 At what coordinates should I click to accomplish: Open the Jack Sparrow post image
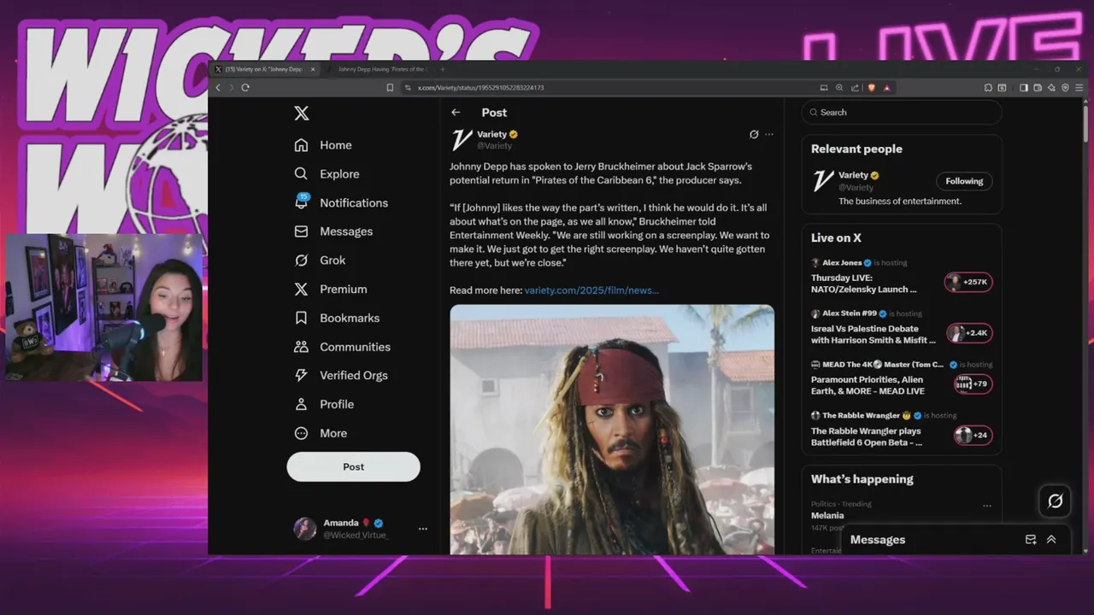point(612,430)
